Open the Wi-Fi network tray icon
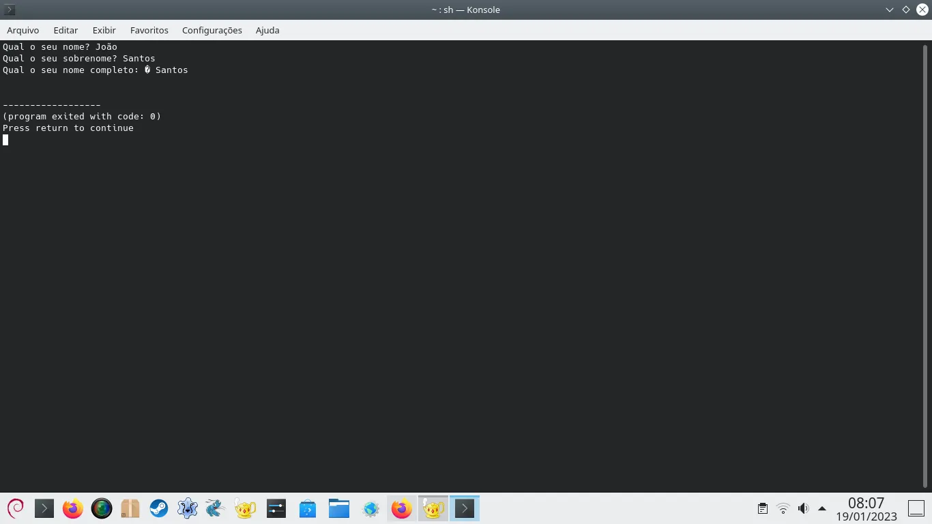This screenshot has height=524, width=932. [x=783, y=508]
